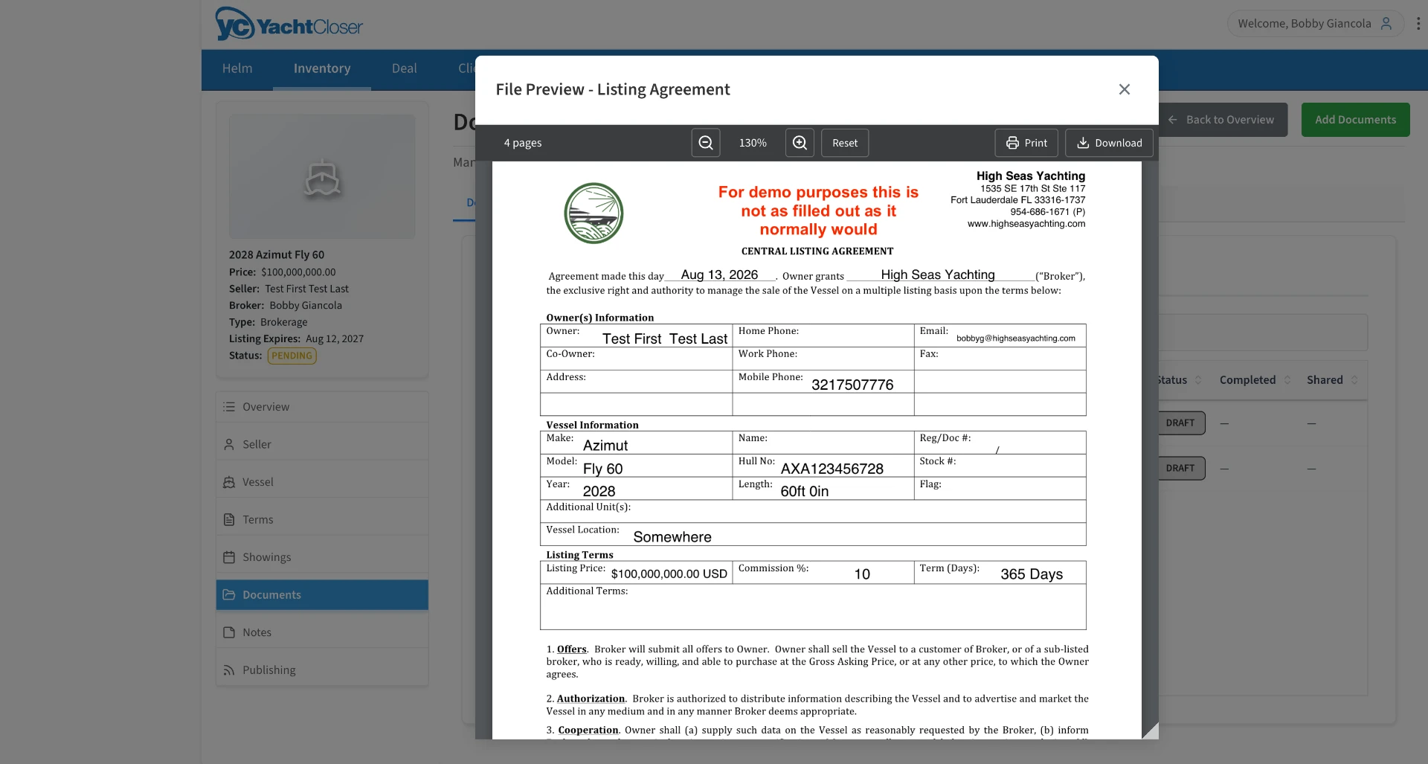Close the File Preview dialog
Viewport: 1428px width, 764px height.
1125,89
